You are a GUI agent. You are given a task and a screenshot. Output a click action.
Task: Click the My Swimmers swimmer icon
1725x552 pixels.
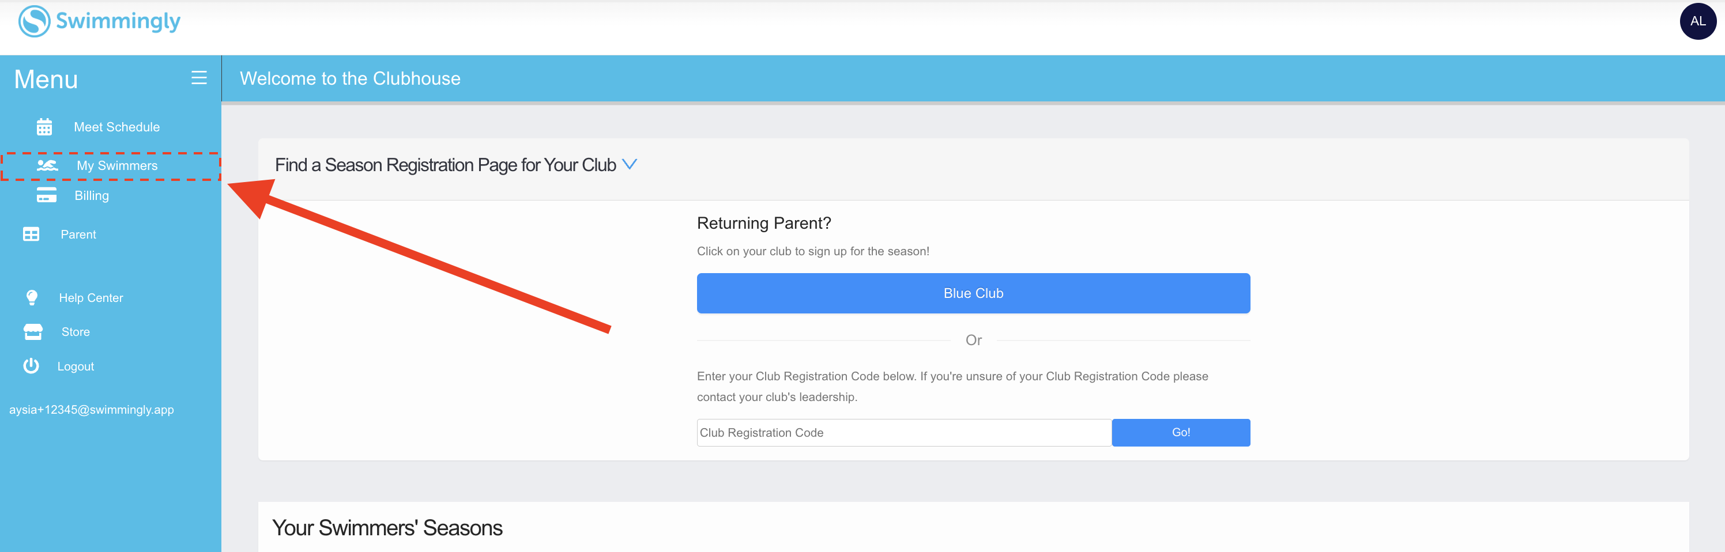click(47, 165)
